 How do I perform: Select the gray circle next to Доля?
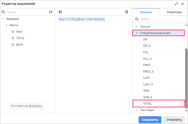[13, 44]
